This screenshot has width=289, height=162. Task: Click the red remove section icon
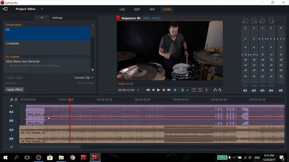pos(194,90)
